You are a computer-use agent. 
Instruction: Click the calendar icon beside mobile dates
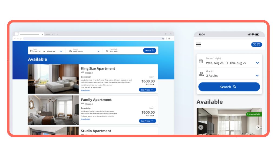201,61
